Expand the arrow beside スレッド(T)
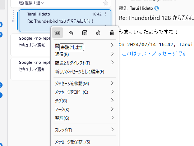194x146 pixels. tap(112, 129)
